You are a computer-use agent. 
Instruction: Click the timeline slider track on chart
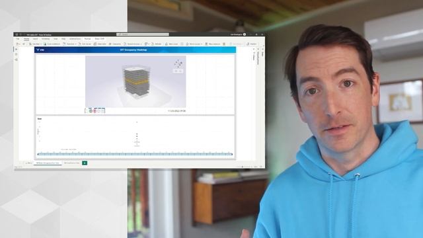(135, 154)
